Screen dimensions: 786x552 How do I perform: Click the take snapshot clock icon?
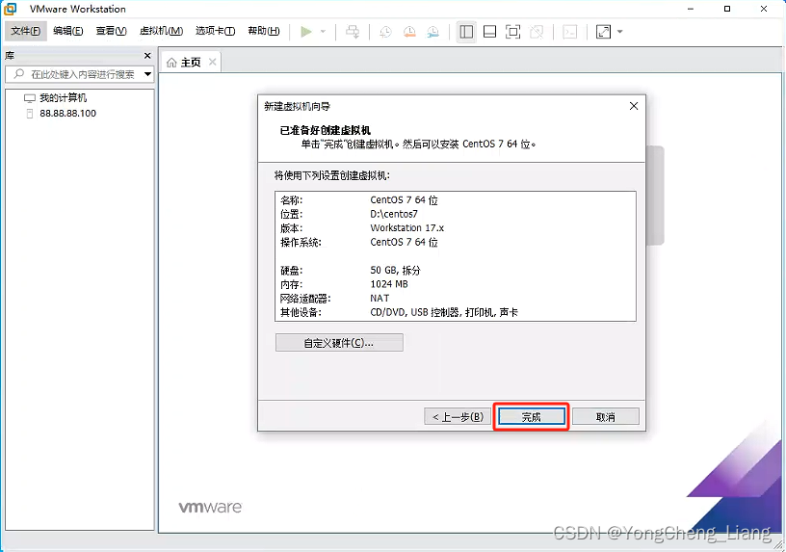point(385,32)
